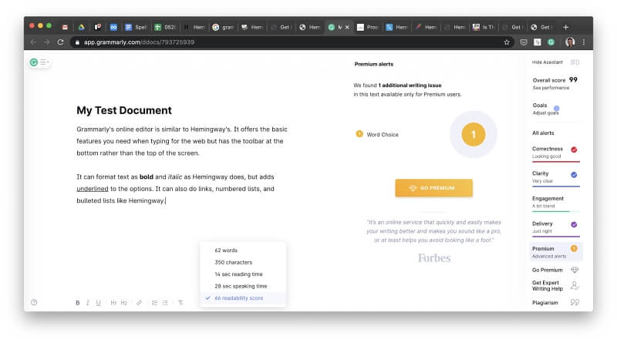This screenshot has width=617, height=343.
Task: Open the Word Choice premium alert
Action: [x=377, y=135]
